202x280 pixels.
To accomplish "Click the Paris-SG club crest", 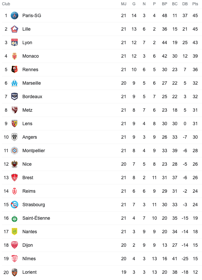I will (x=14, y=15).
